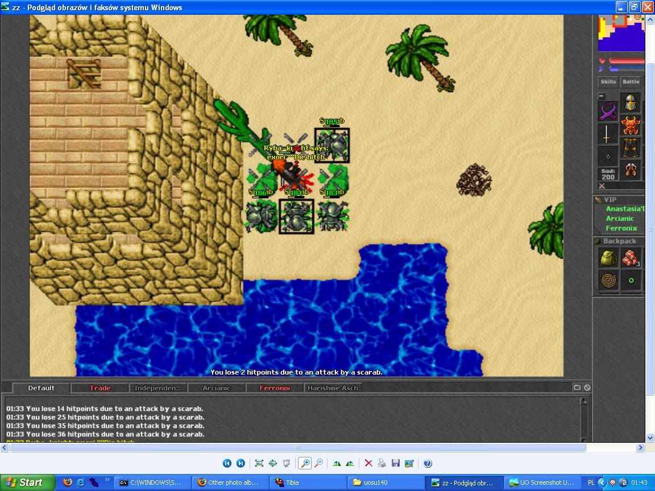This screenshot has height=491, width=655.
Task: Click the Soul 200 counter
Action: (x=608, y=174)
